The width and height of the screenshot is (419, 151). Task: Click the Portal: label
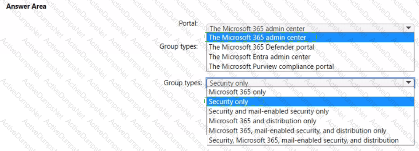(189, 23)
